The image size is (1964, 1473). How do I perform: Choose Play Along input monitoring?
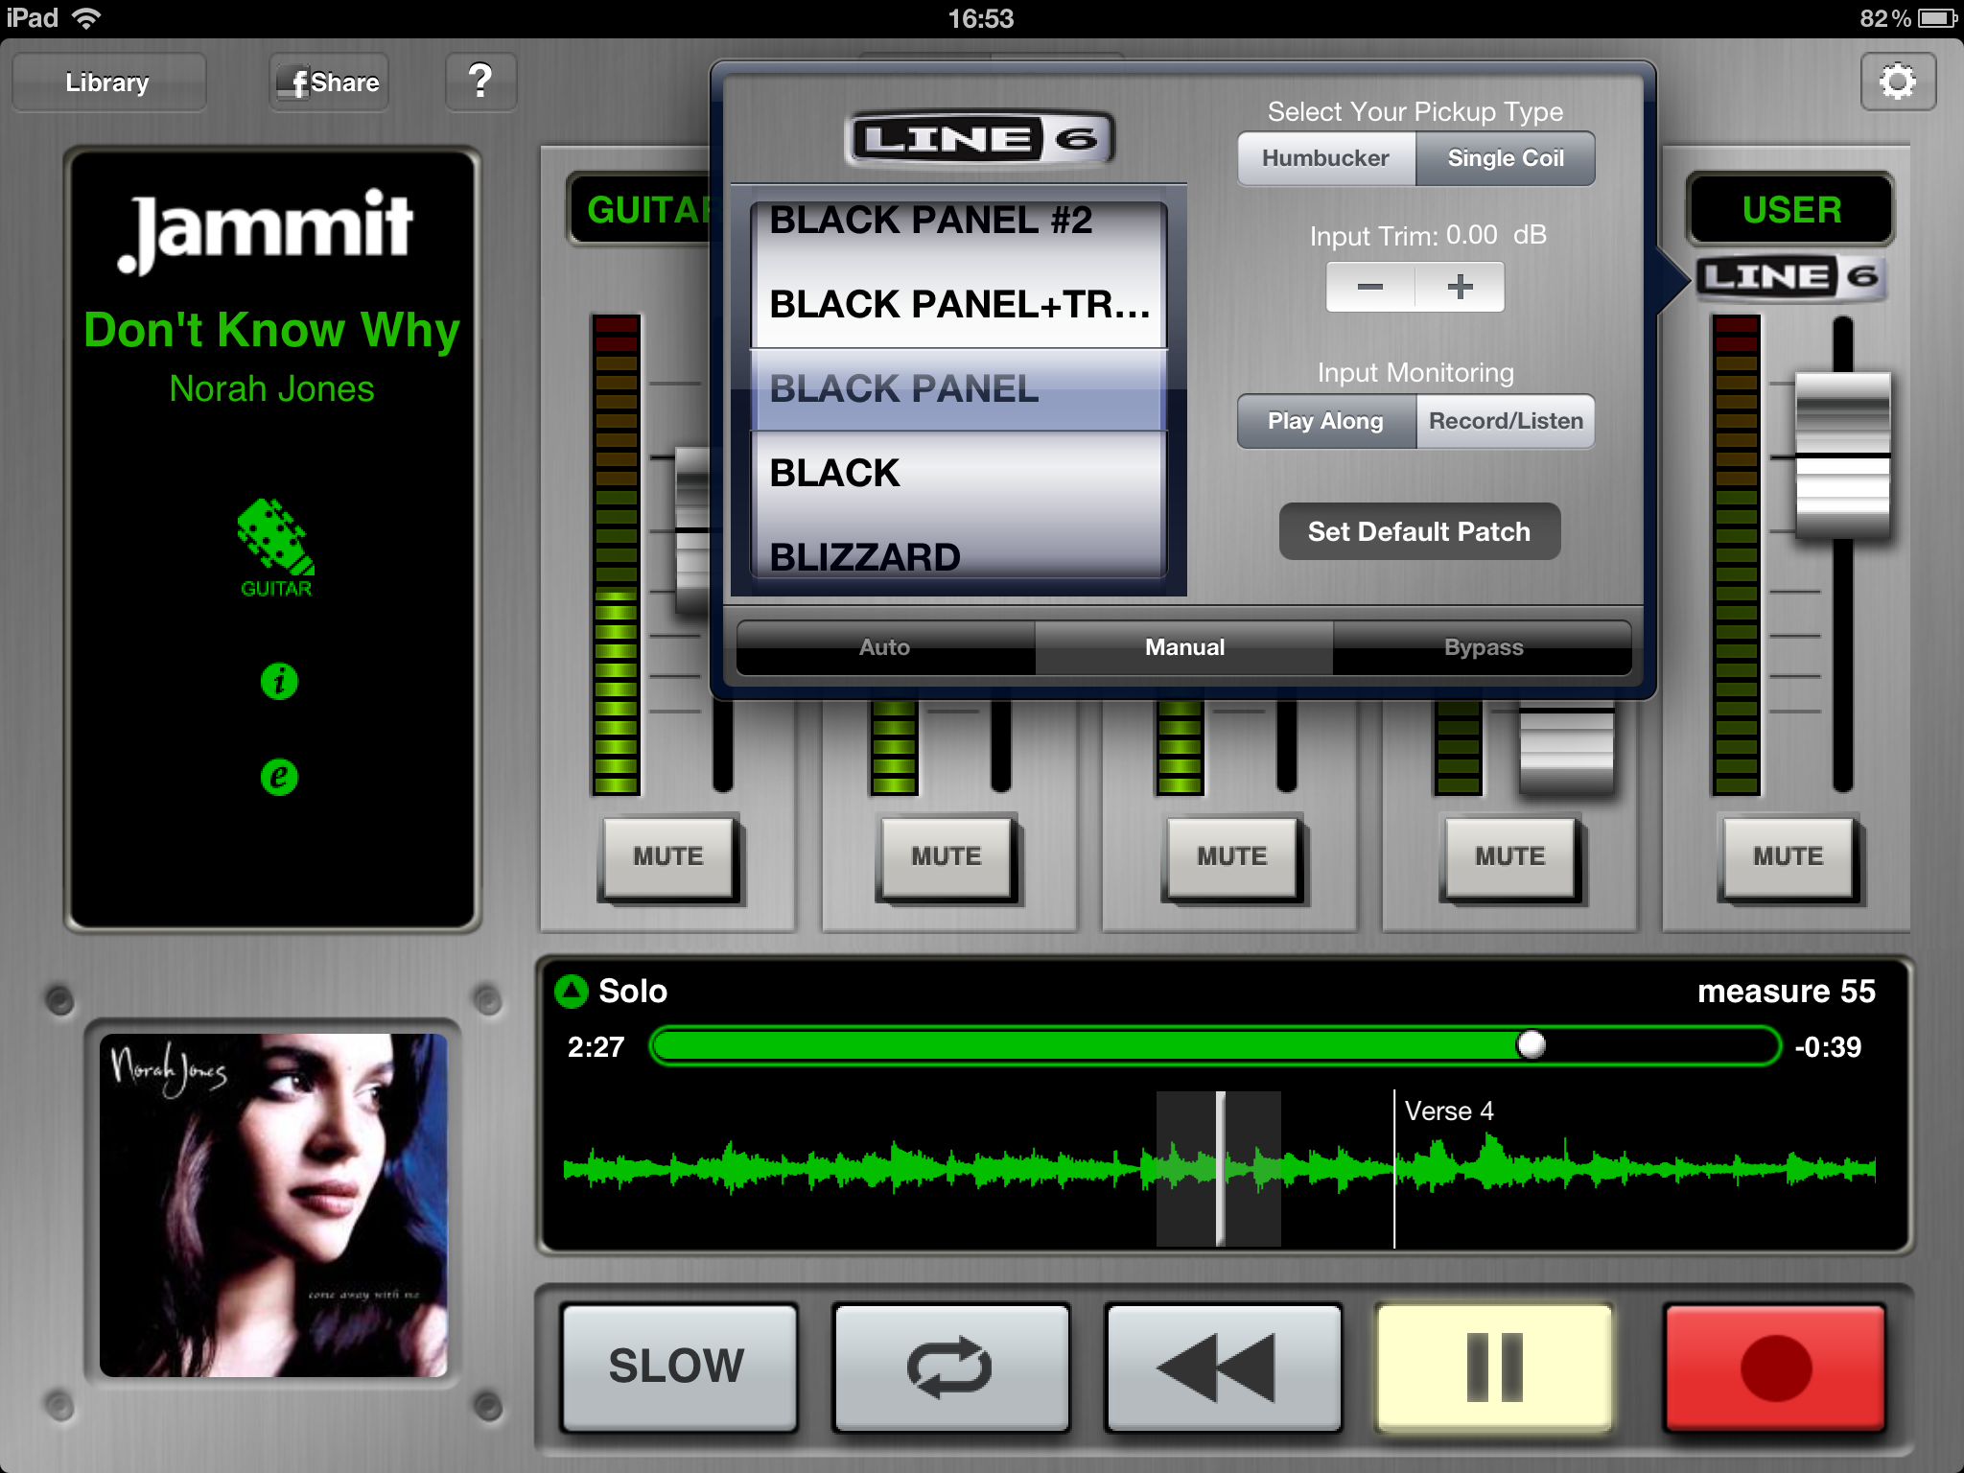[x=1326, y=421]
